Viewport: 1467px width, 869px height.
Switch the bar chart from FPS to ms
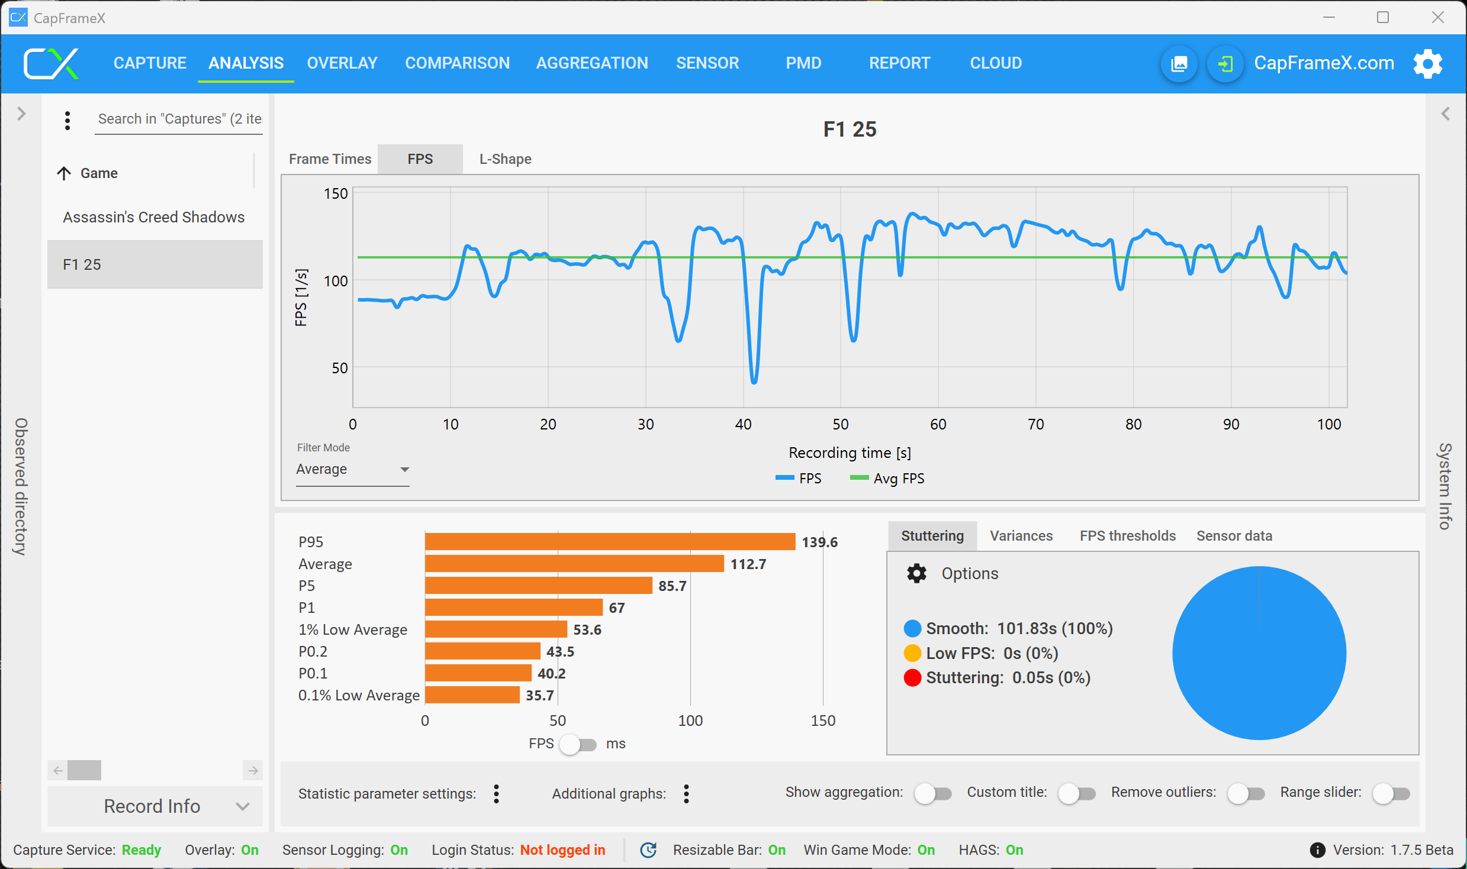tap(578, 744)
